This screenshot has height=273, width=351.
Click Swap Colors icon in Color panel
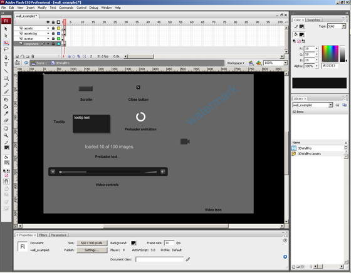303,41
